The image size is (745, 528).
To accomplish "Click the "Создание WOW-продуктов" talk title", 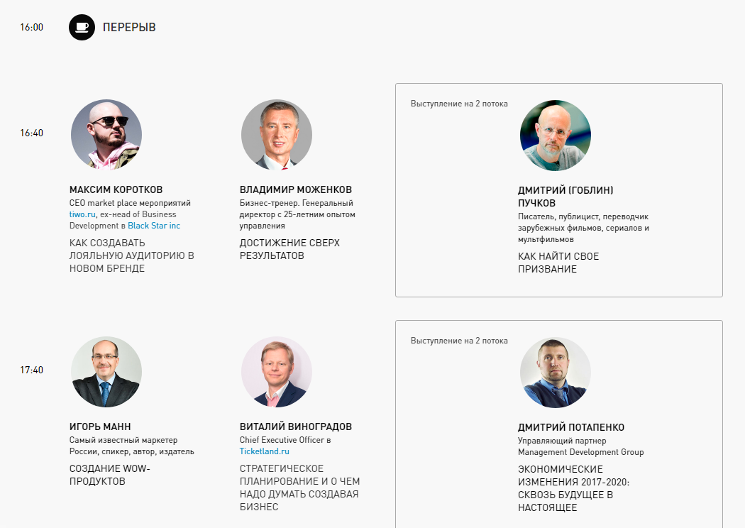I will pyautogui.click(x=109, y=475).
